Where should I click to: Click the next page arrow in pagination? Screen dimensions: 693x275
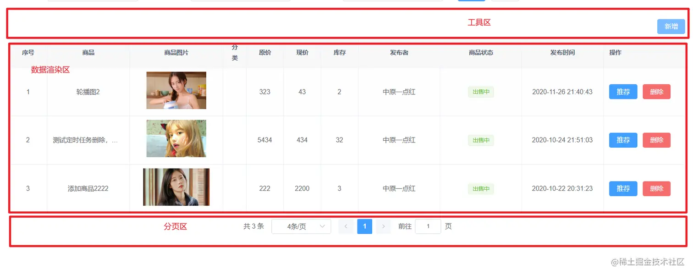(383, 226)
